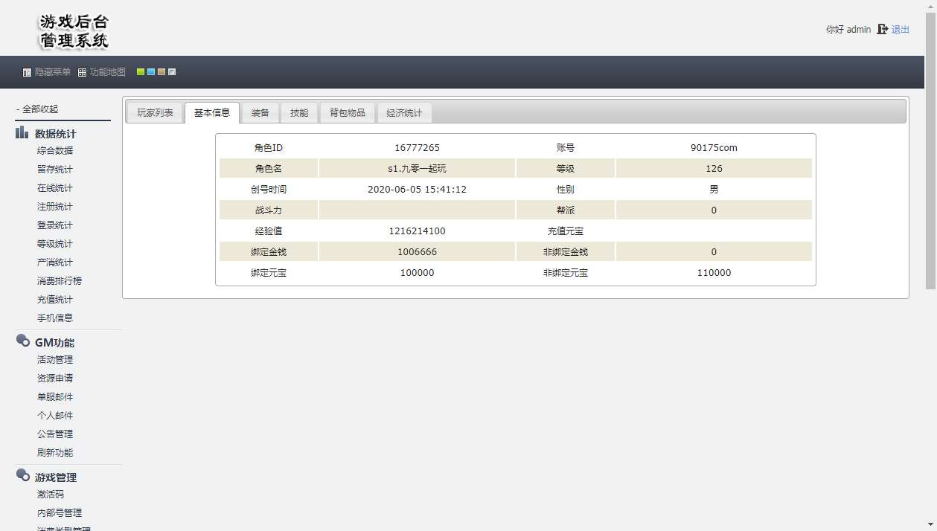Viewport: 937px width, 531px height.
Task: Open the 功能地图 function map icon
Action: (x=82, y=71)
